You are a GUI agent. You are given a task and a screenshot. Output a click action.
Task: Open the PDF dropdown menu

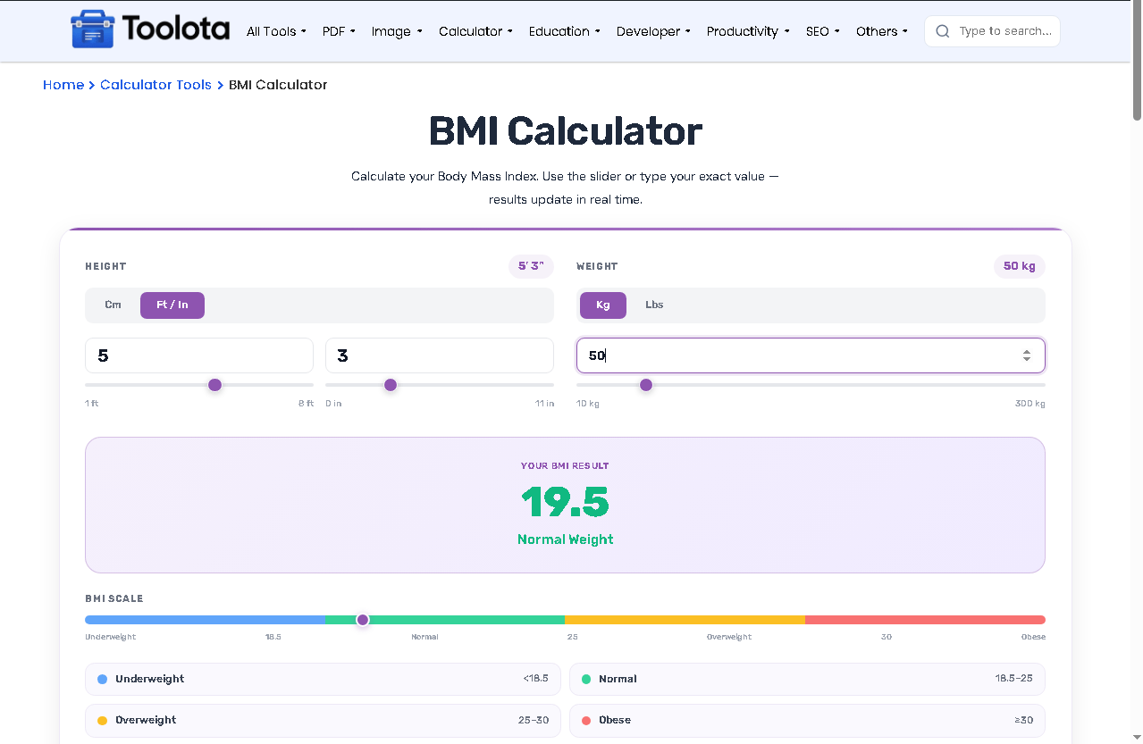pos(339,31)
